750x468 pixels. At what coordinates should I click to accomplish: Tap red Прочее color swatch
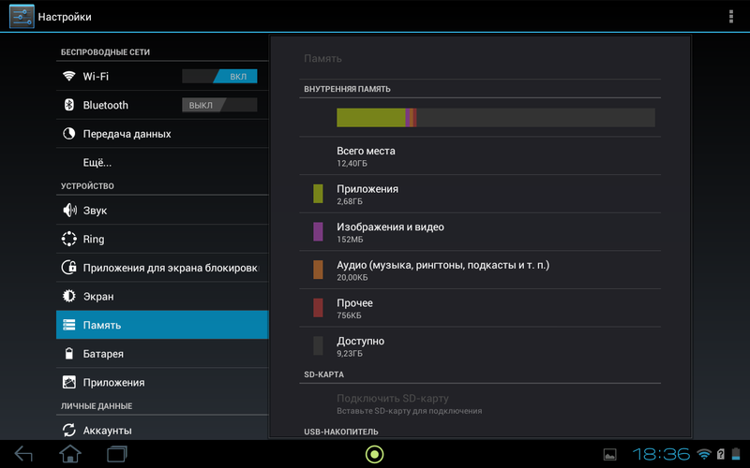coord(318,308)
